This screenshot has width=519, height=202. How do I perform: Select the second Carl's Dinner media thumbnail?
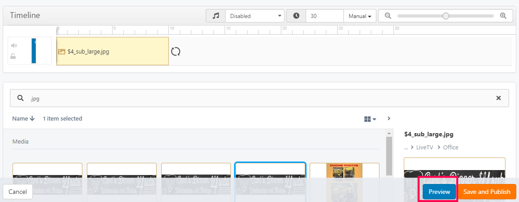pyautogui.click(x=122, y=182)
